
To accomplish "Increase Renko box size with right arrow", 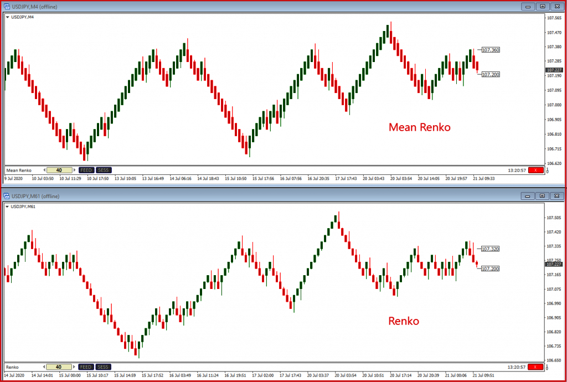I will coord(75,366).
